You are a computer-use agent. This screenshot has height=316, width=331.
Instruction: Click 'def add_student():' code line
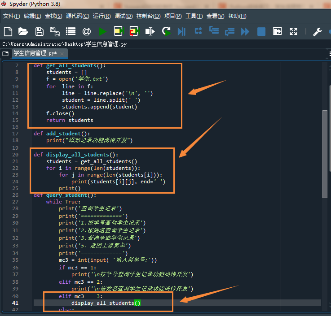[x=62, y=134]
